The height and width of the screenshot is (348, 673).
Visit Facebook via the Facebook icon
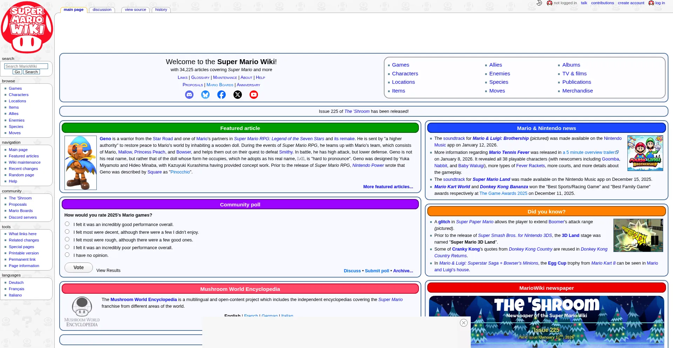tap(222, 95)
